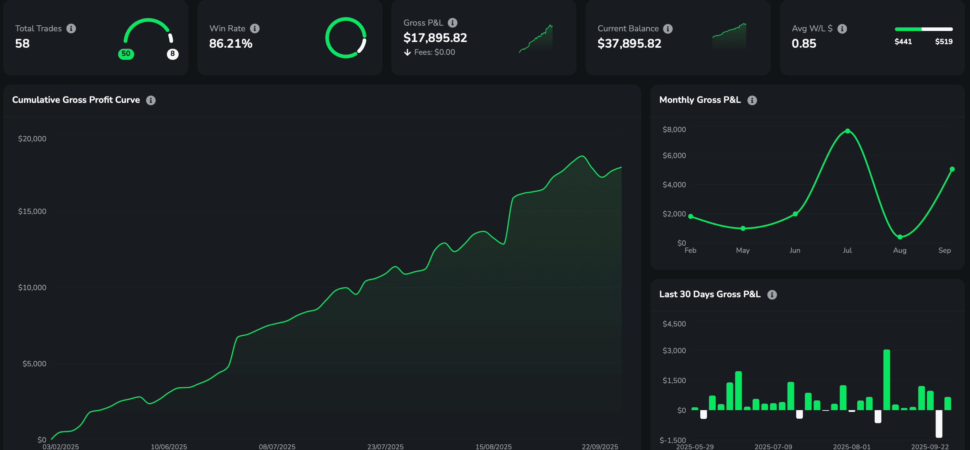Click the Feb data point on monthly chart
The image size is (970, 450).
(691, 216)
